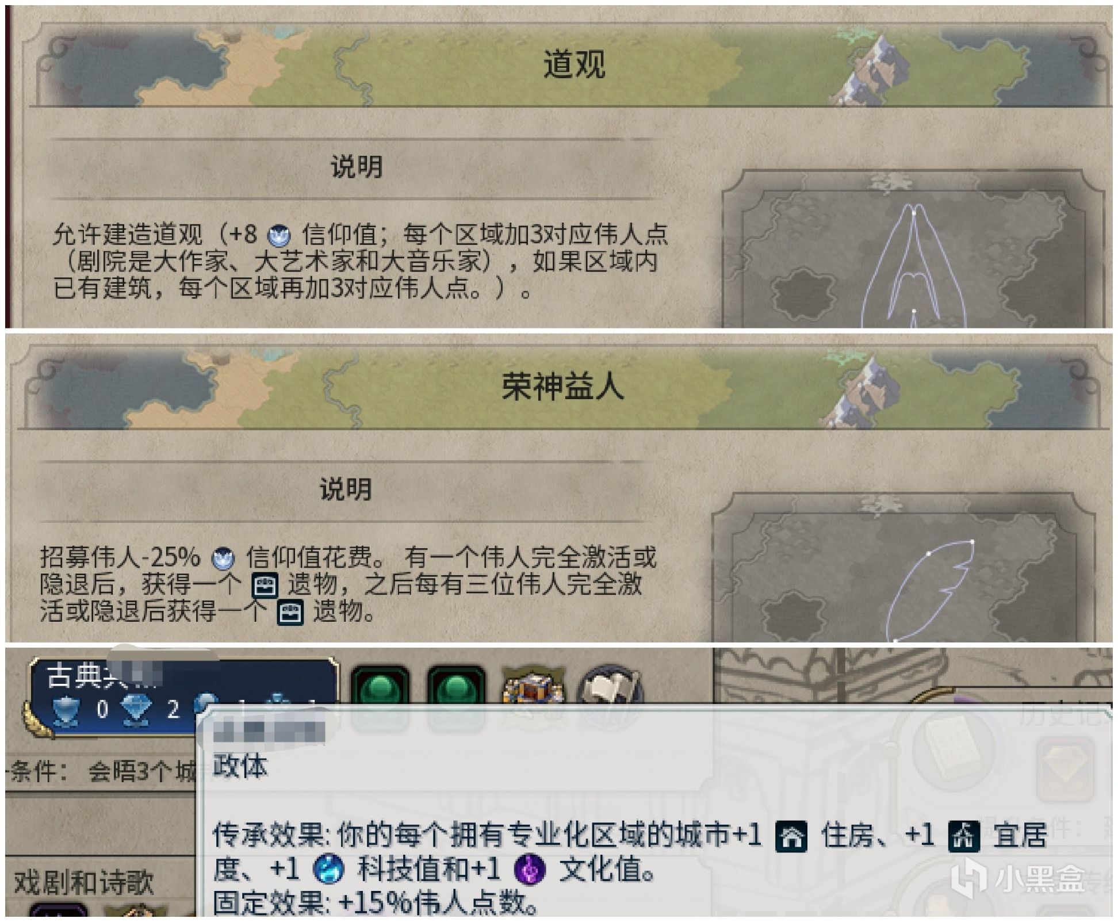Image resolution: width=1118 pixels, height=922 pixels.
Task: Click the 说明 heading under 道观
Action: click(357, 167)
